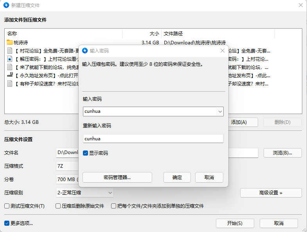Select the 来了就能下载的论坛 file icon
307x232 pixels.
tap(10, 67)
